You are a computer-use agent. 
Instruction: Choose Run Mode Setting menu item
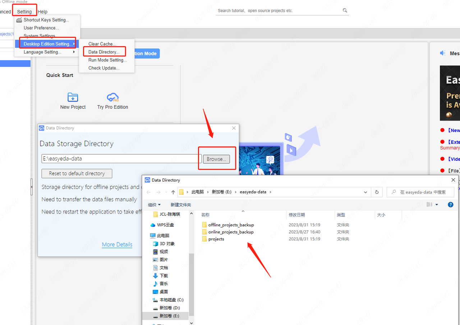pos(107,60)
